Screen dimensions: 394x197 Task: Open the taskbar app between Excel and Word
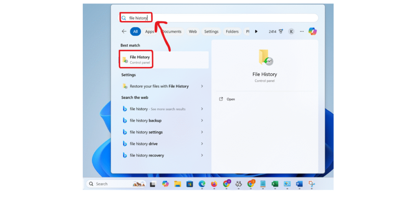287,184
